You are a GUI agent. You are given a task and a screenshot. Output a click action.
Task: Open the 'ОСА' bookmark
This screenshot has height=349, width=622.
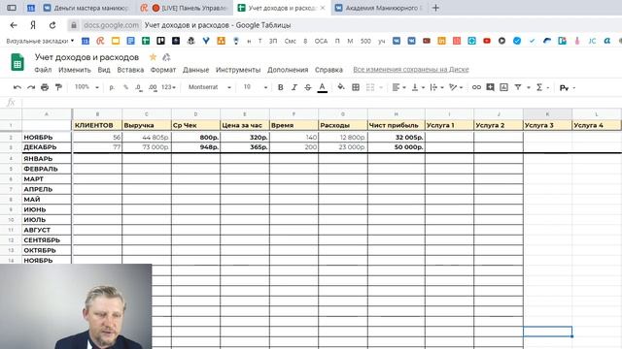pos(321,41)
